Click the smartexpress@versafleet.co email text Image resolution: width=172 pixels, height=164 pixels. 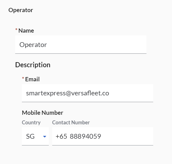67,93
